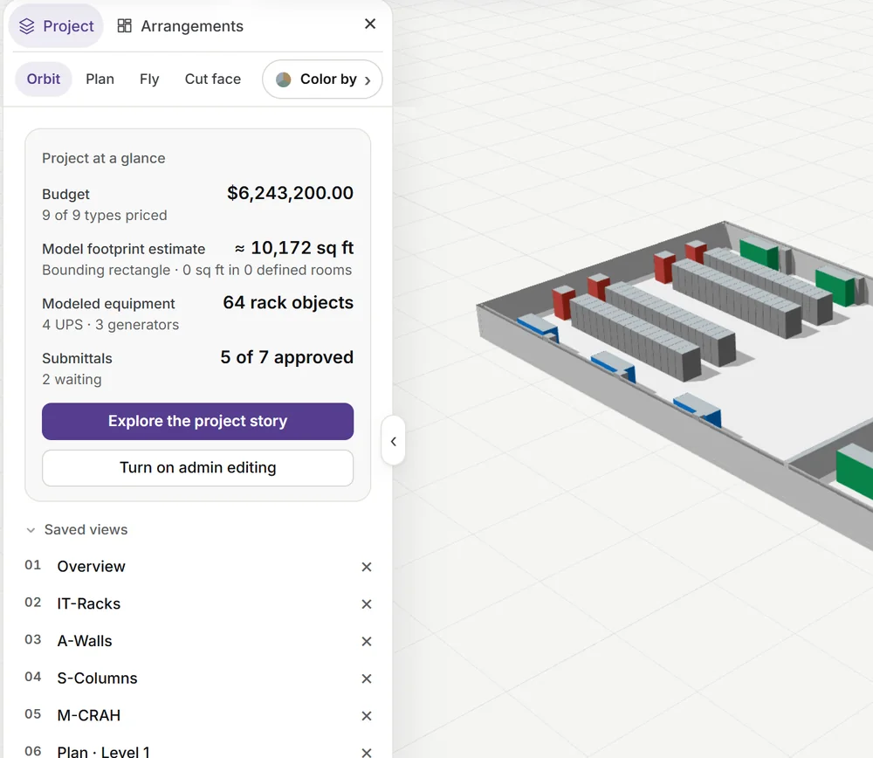Click the '2 waiting' submittals text
This screenshot has height=758, width=873.
point(72,379)
